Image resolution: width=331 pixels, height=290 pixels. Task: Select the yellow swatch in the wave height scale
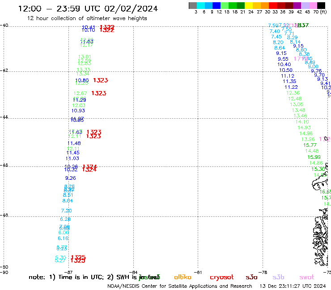[x=249, y=5]
